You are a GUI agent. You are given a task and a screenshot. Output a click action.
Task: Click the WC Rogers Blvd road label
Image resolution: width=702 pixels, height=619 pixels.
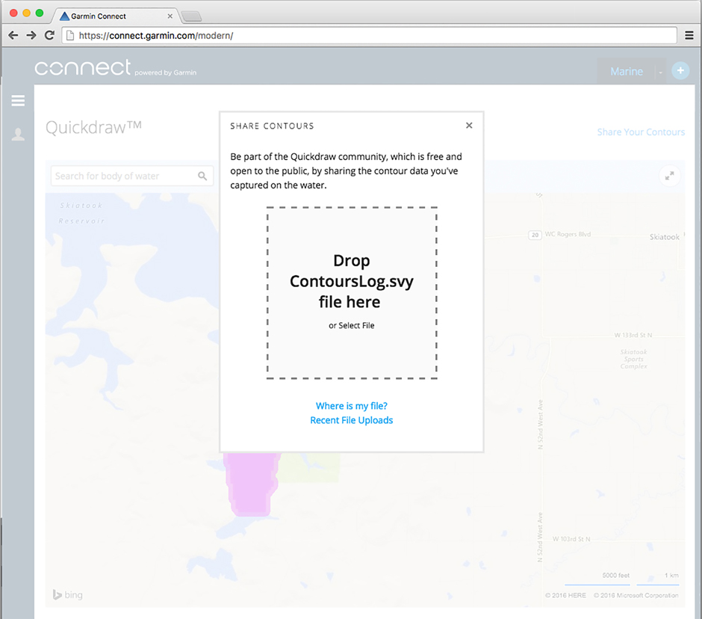[568, 234]
